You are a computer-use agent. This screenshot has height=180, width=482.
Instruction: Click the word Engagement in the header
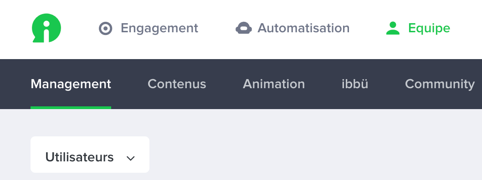(159, 29)
